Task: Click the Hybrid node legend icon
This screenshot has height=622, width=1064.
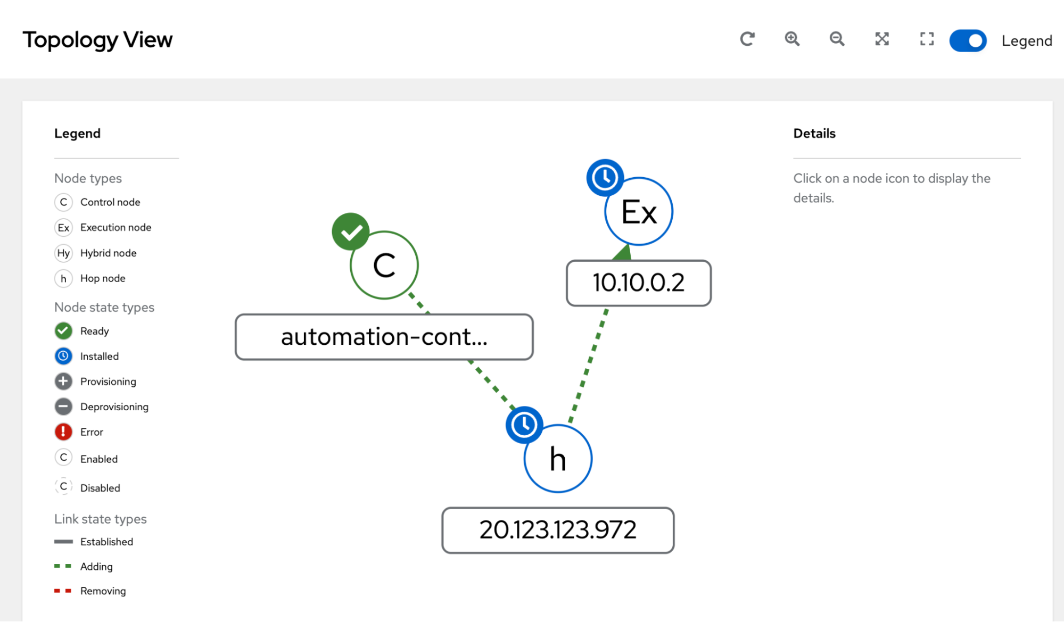Action: [x=63, y=253]
